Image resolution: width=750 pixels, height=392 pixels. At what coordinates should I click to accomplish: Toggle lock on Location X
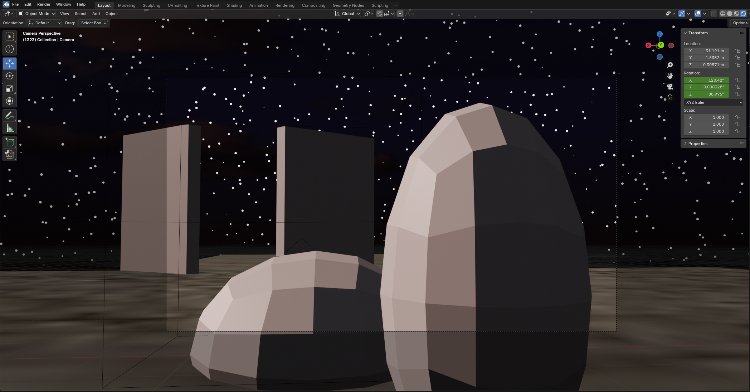tap(738, 51)
